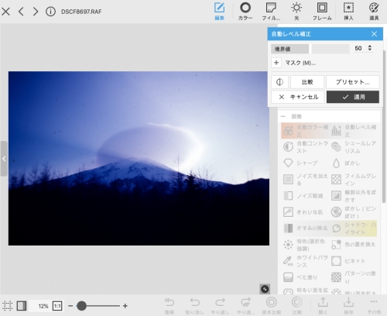
Task: Select ホワイトバランス
Action: tap(305, 261)
